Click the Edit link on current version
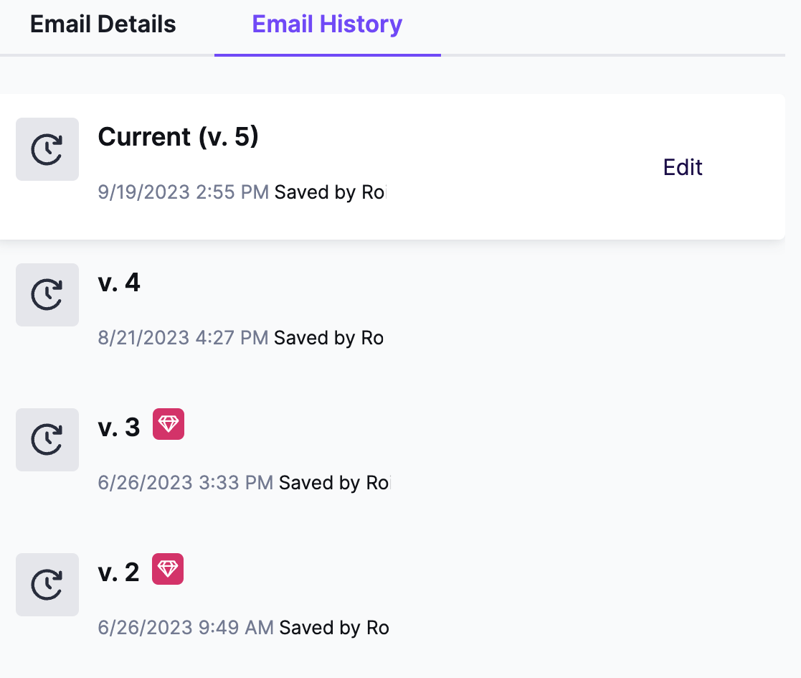Screen dimensions: 801x678 coord(683,167)
